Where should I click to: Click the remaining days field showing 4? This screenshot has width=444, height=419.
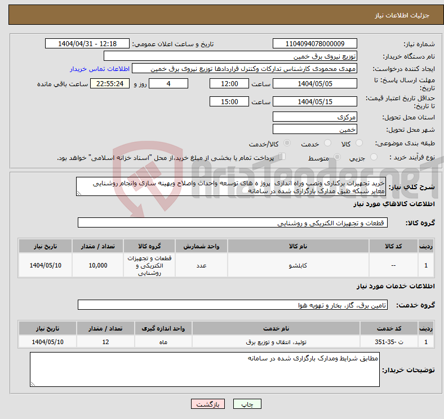click(x=168, y=83)
